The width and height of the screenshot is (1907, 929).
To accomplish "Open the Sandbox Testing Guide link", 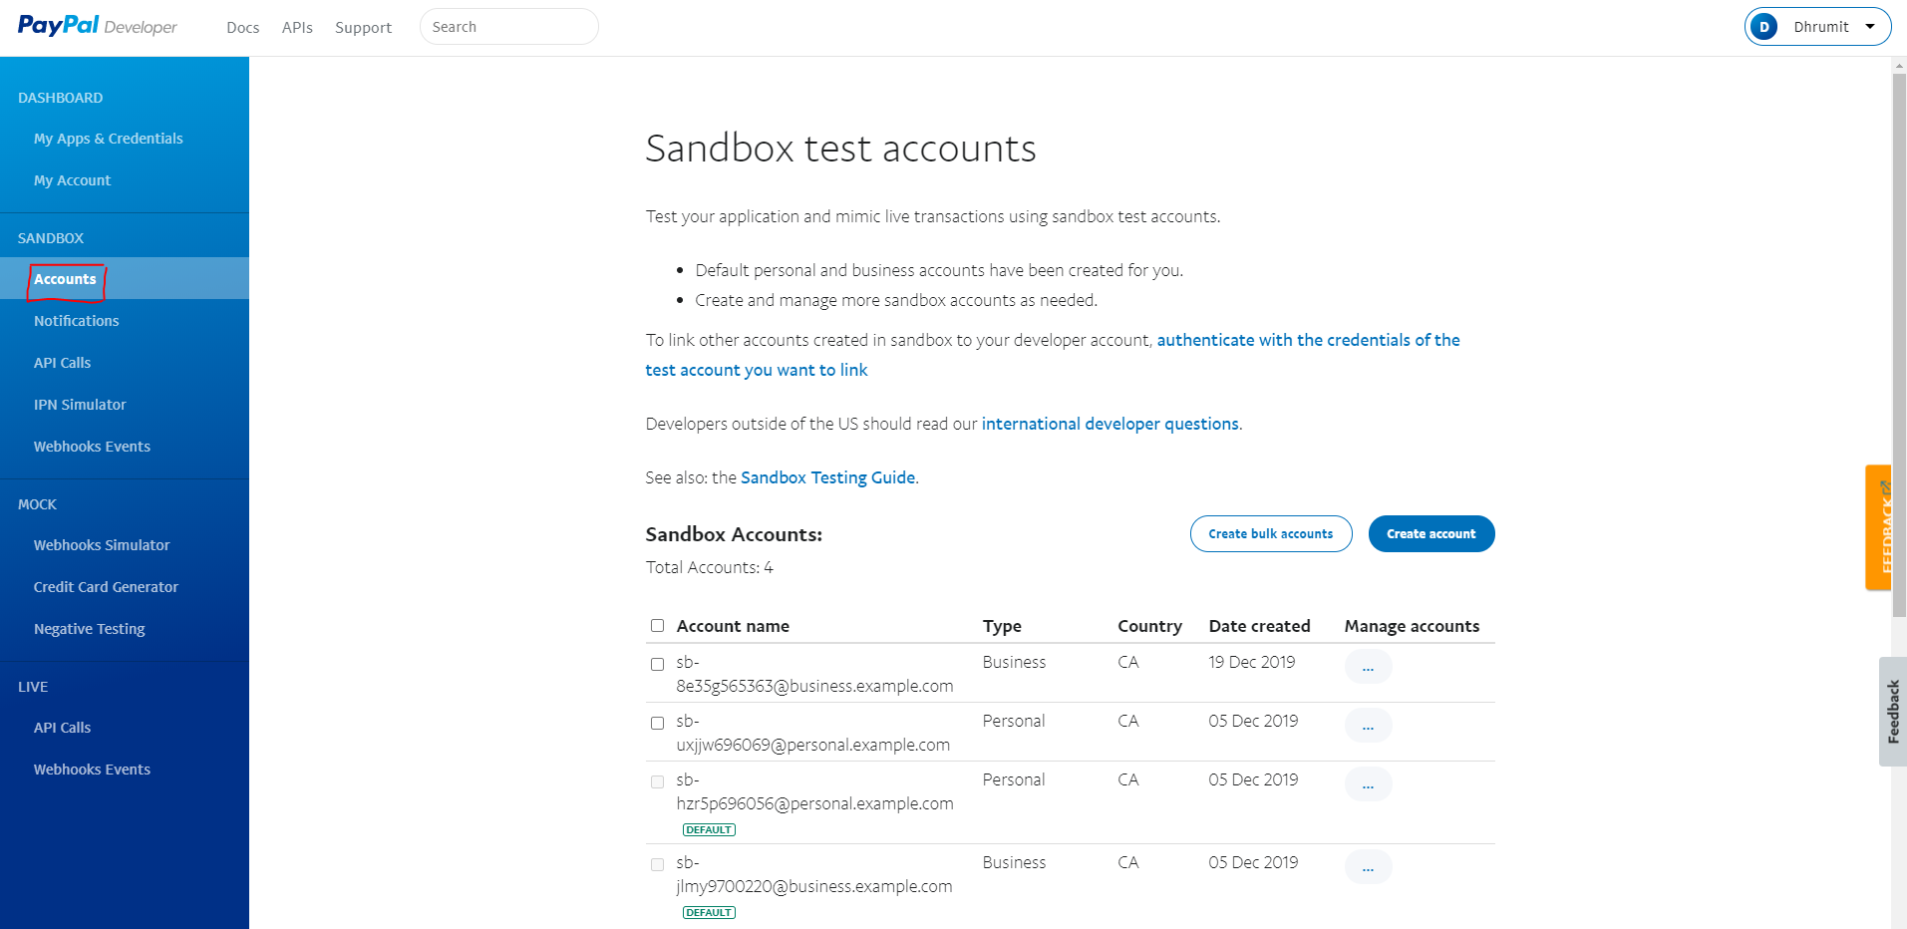I will click(827, 477).
